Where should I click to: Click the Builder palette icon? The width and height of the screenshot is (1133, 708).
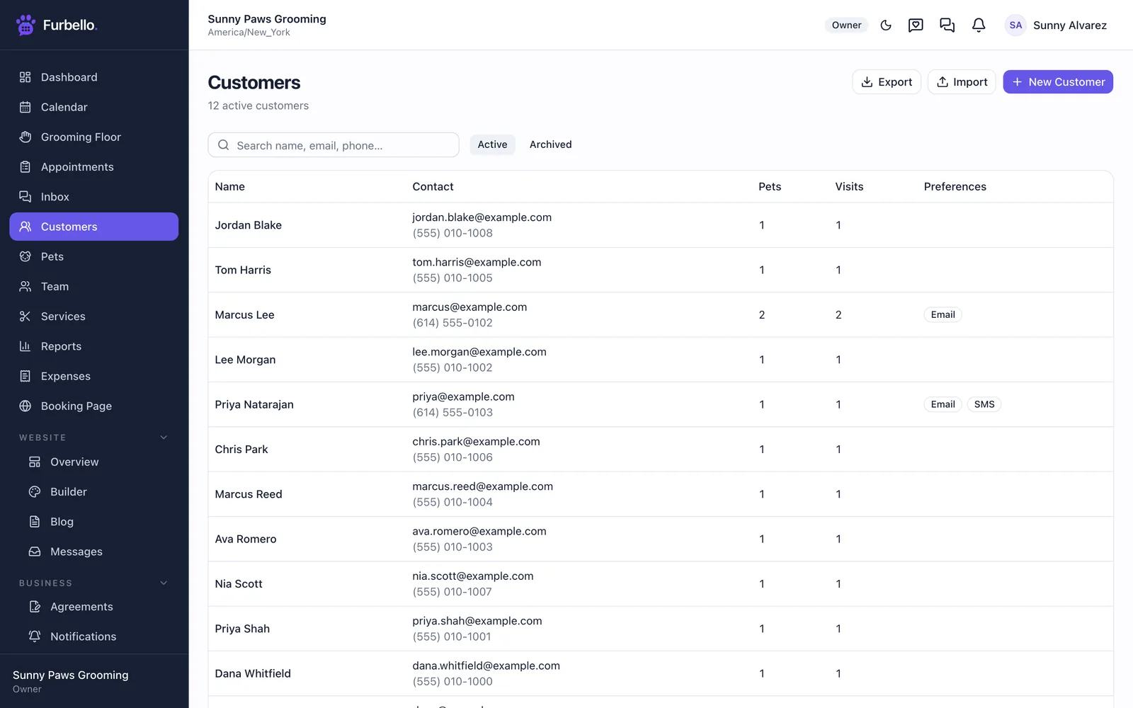pyautogui.click(x=35, y=492)
